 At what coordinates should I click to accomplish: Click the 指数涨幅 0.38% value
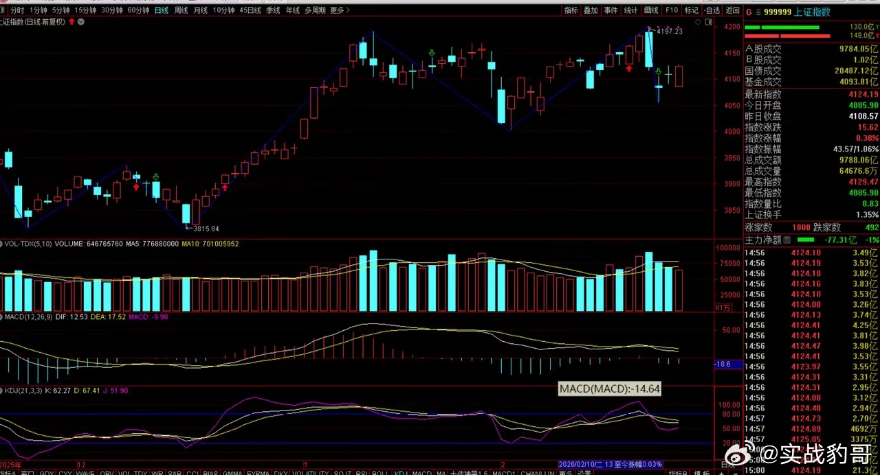coord(867,138)
